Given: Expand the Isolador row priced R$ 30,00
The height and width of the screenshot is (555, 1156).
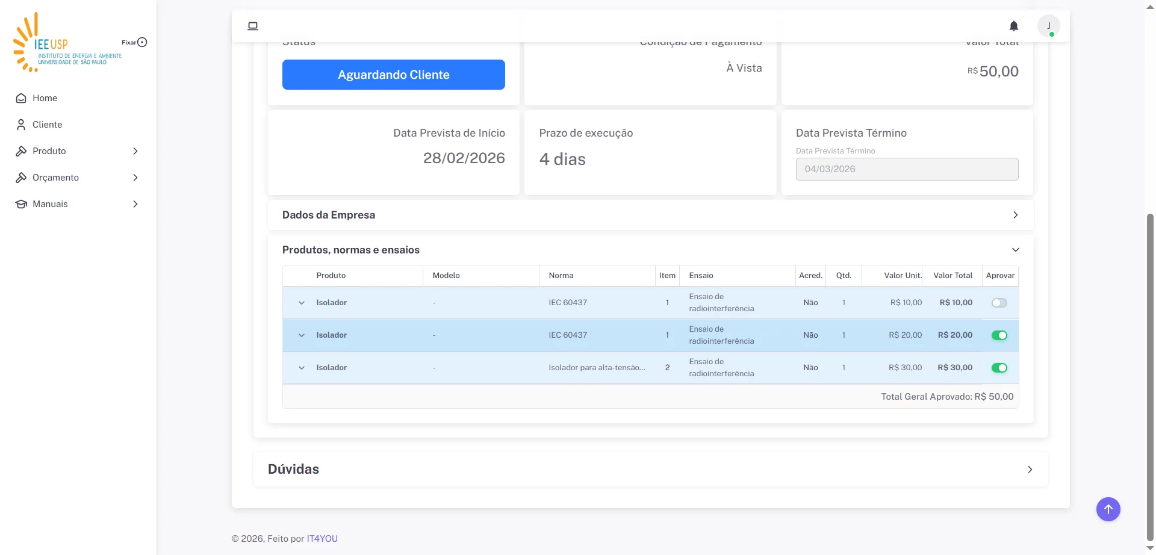Looking at the screenshot, I should point(302,368).
